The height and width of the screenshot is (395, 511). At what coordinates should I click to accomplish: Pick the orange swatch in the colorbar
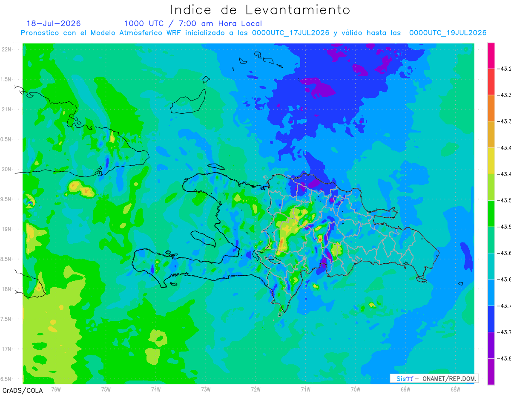491,108
